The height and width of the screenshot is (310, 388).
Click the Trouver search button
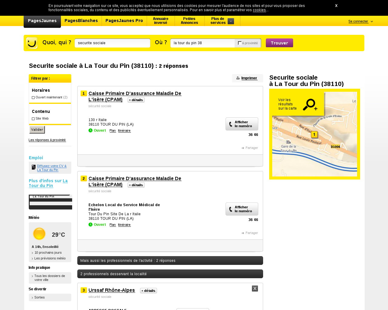click(x=279, y=43)
